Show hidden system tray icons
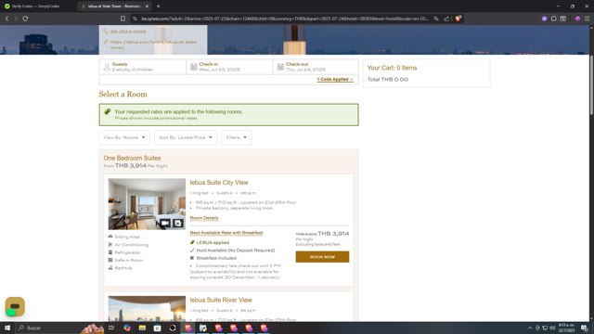594x334 pixels. (x=530, y=328)
